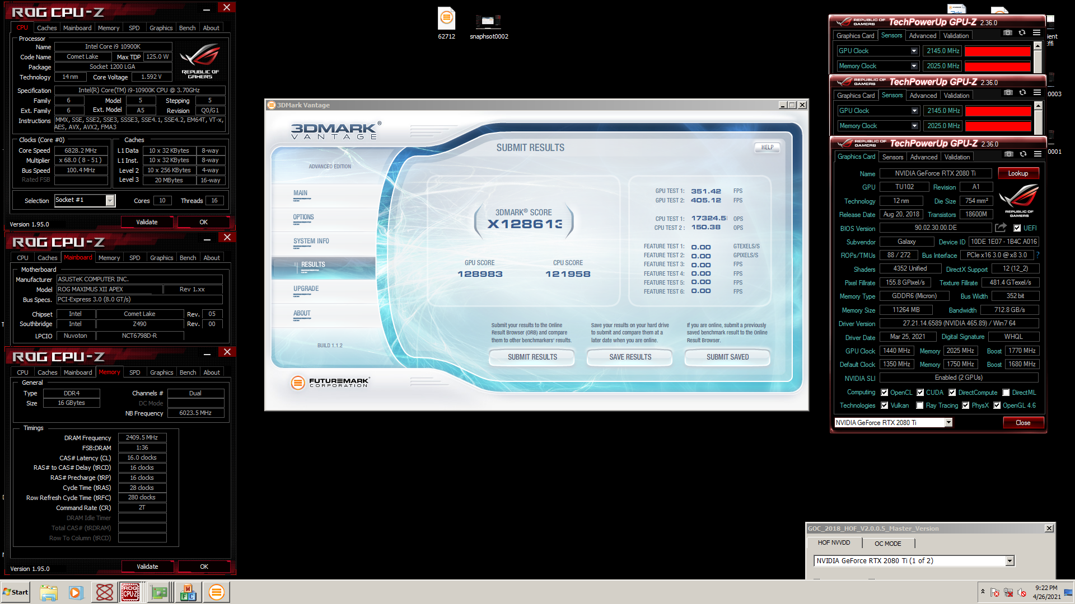Open Windows Explorer from the taskbar
1075x604 pixels.
(49, 592)
